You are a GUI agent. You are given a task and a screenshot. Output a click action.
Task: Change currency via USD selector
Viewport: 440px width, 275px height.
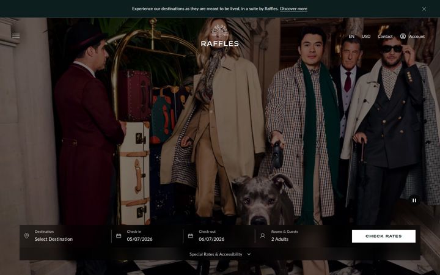tap(366, 36)
